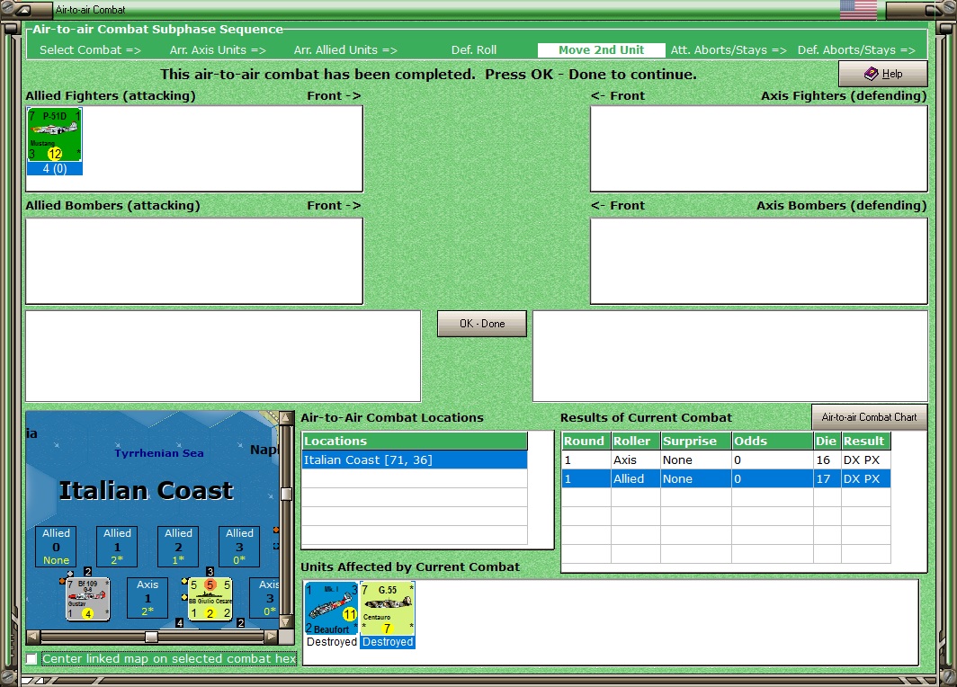
Task: Select the Arr. Axis Units subphase step
Action: tap(218, 50)
